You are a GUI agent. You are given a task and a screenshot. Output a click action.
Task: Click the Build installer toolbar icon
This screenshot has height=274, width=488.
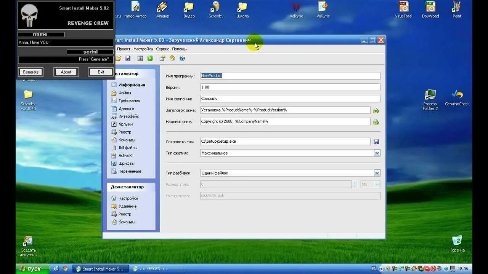point(140,58)
